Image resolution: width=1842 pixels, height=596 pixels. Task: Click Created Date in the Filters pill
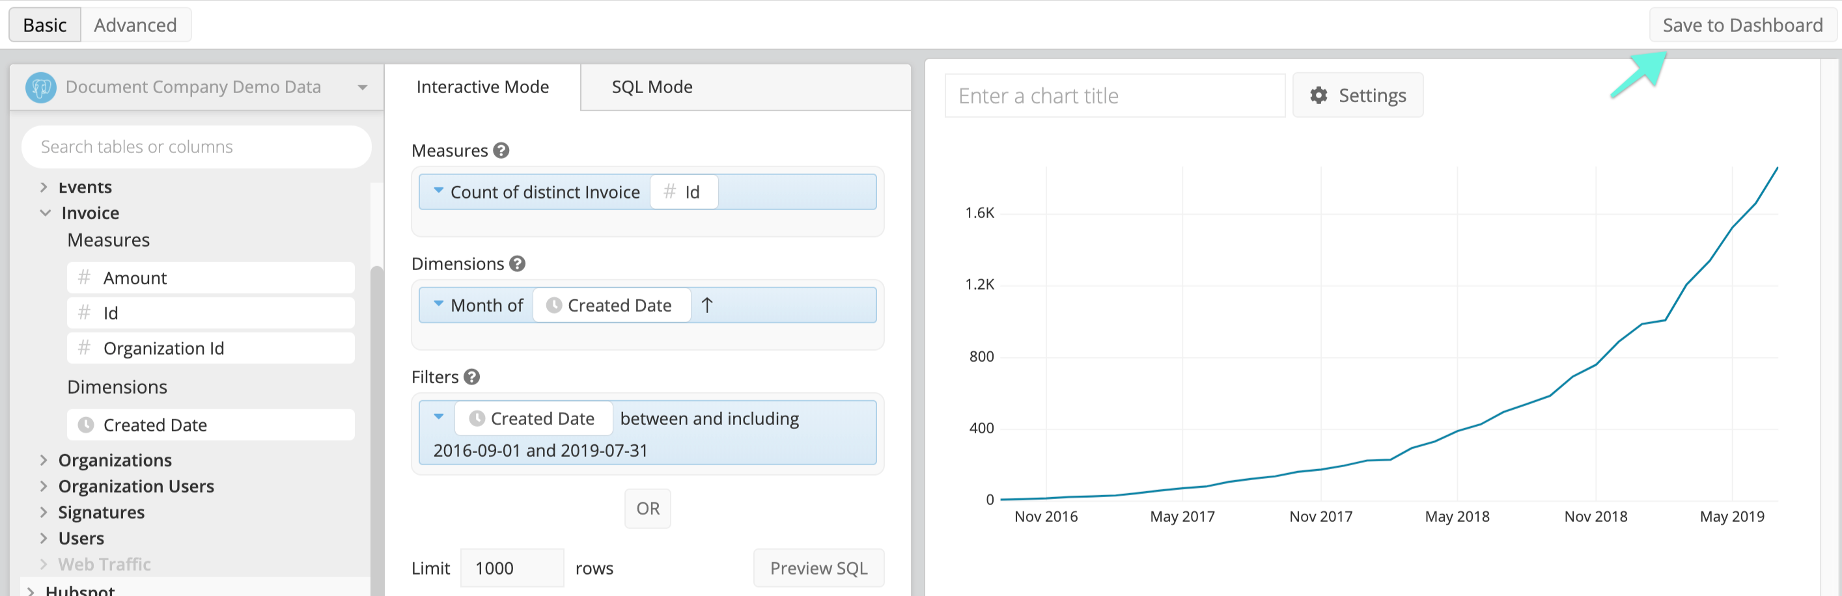[533, 418]
